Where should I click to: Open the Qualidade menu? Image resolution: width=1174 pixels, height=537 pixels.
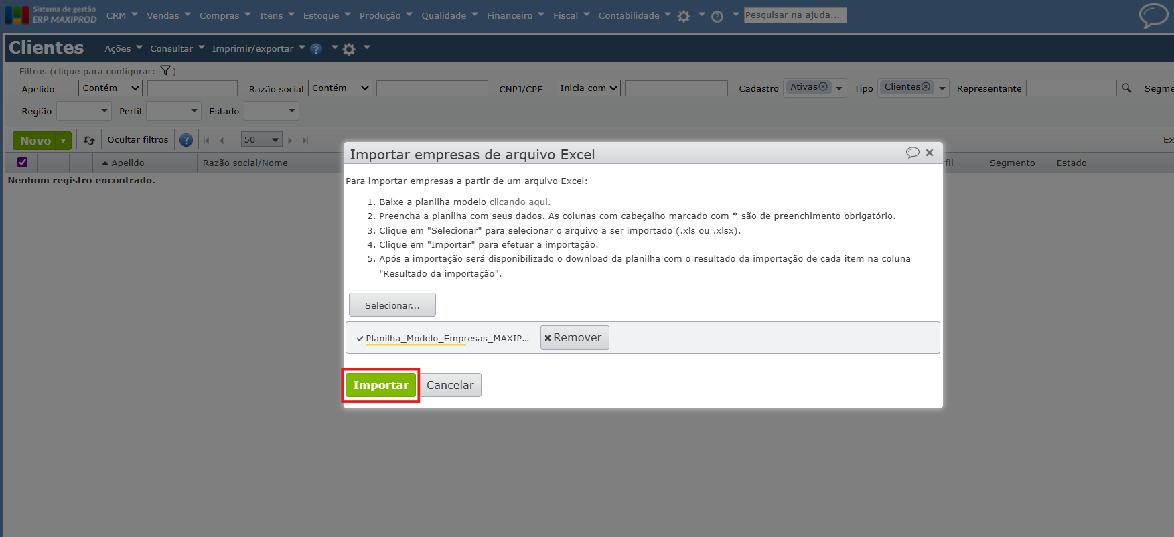pyautogui.click(x=449, y=15)
